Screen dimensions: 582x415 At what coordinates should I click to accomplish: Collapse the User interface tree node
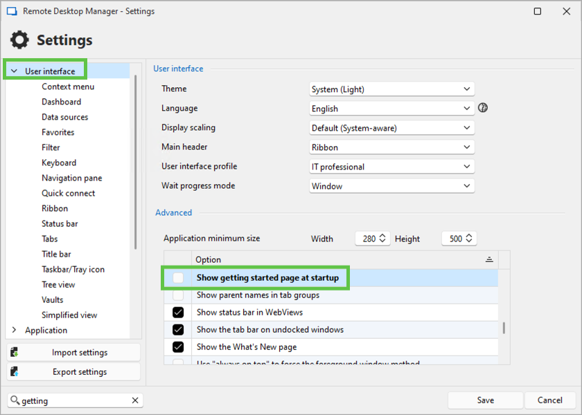(14, 71)
